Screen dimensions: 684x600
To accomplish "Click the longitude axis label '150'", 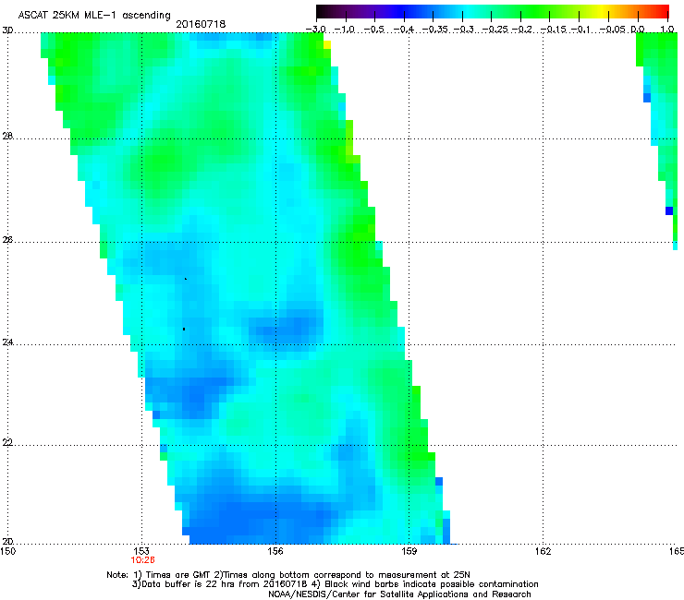I will (x=7, y=551).
